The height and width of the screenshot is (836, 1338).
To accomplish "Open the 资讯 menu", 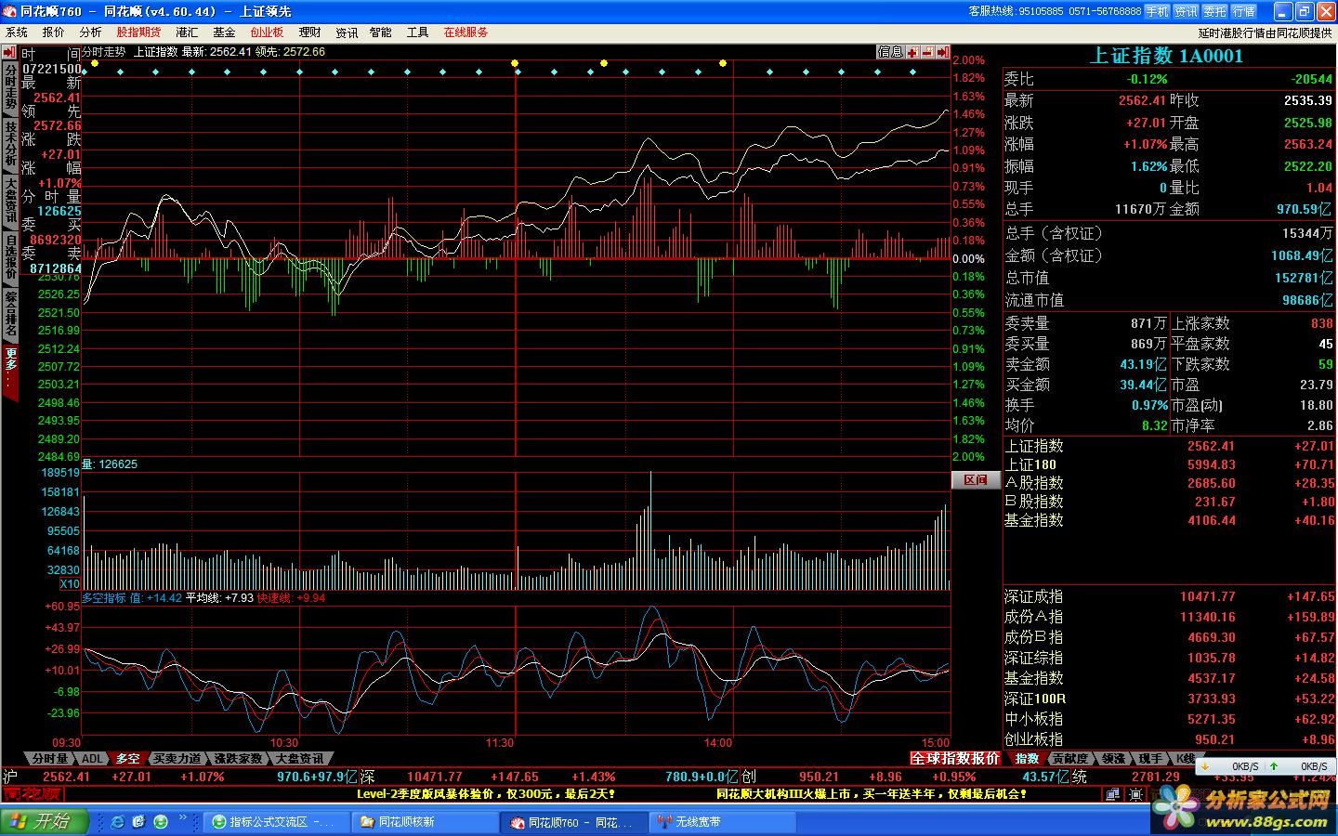I will [x=348, y=33].
